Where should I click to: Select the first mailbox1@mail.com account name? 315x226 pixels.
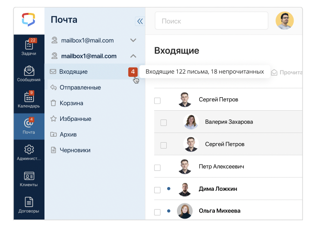[x=88, y=40]
